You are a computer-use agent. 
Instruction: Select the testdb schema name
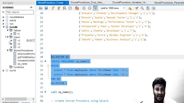[14, 27]
